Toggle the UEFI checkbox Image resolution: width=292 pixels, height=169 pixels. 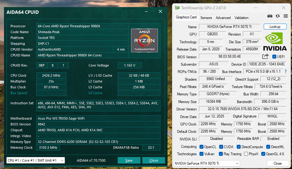(x=274, y=56)
